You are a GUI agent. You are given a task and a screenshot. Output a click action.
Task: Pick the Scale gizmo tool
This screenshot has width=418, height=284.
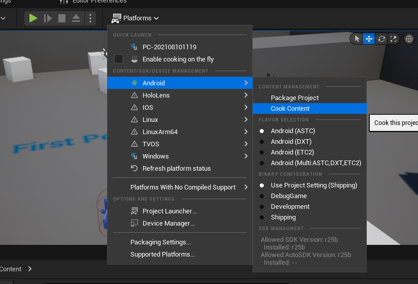click(x=394, y=39)
